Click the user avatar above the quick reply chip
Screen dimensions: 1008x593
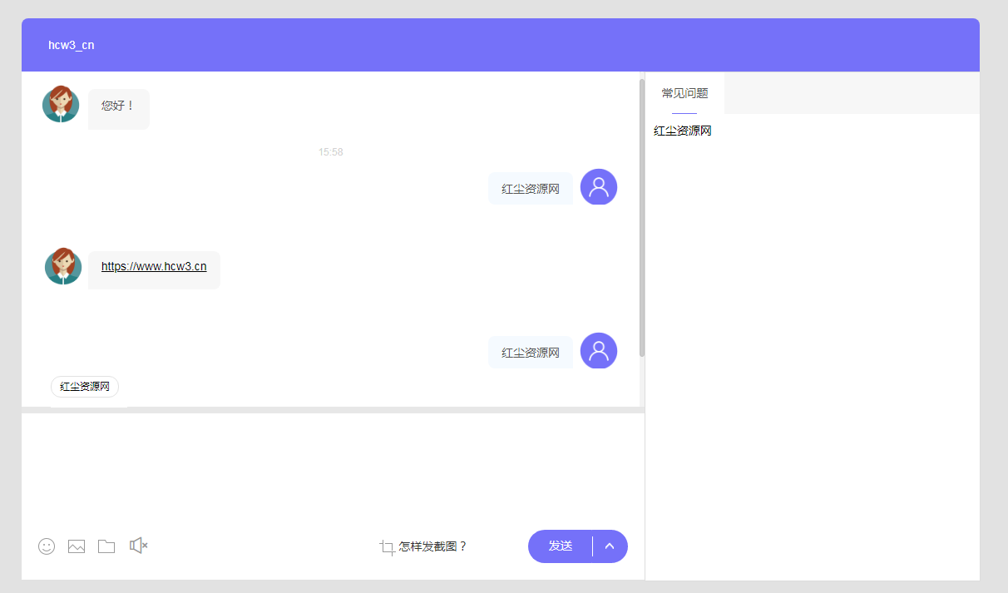599,351
